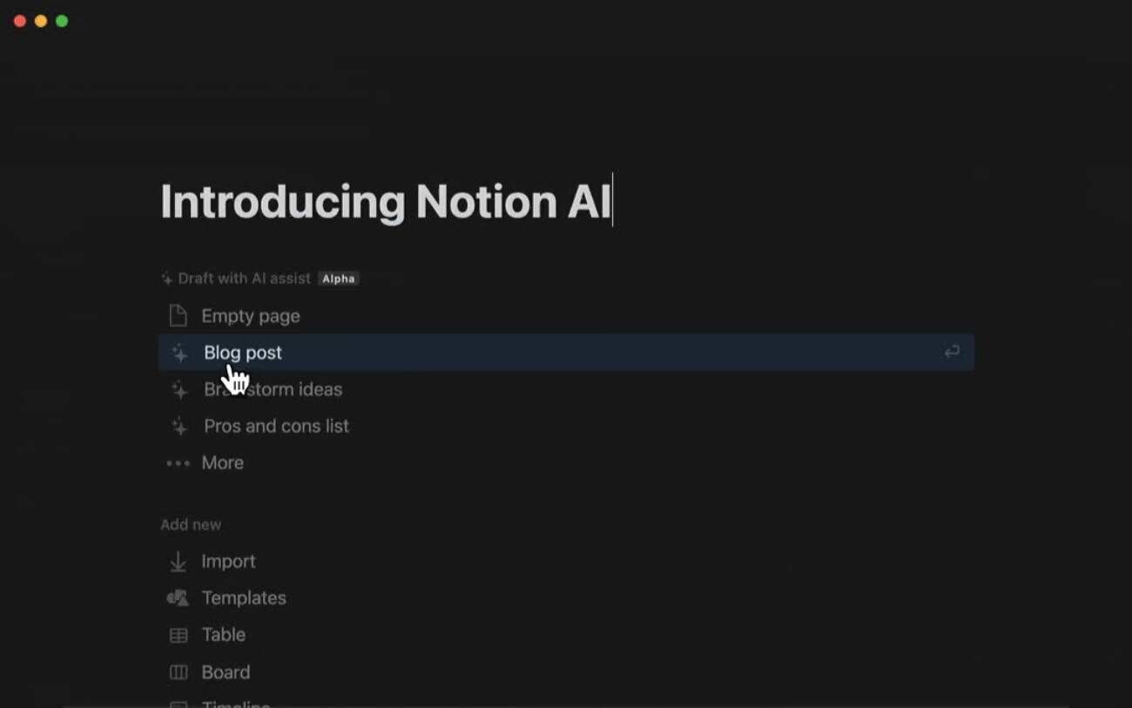Select Pros and cons list option

[276, 426]
